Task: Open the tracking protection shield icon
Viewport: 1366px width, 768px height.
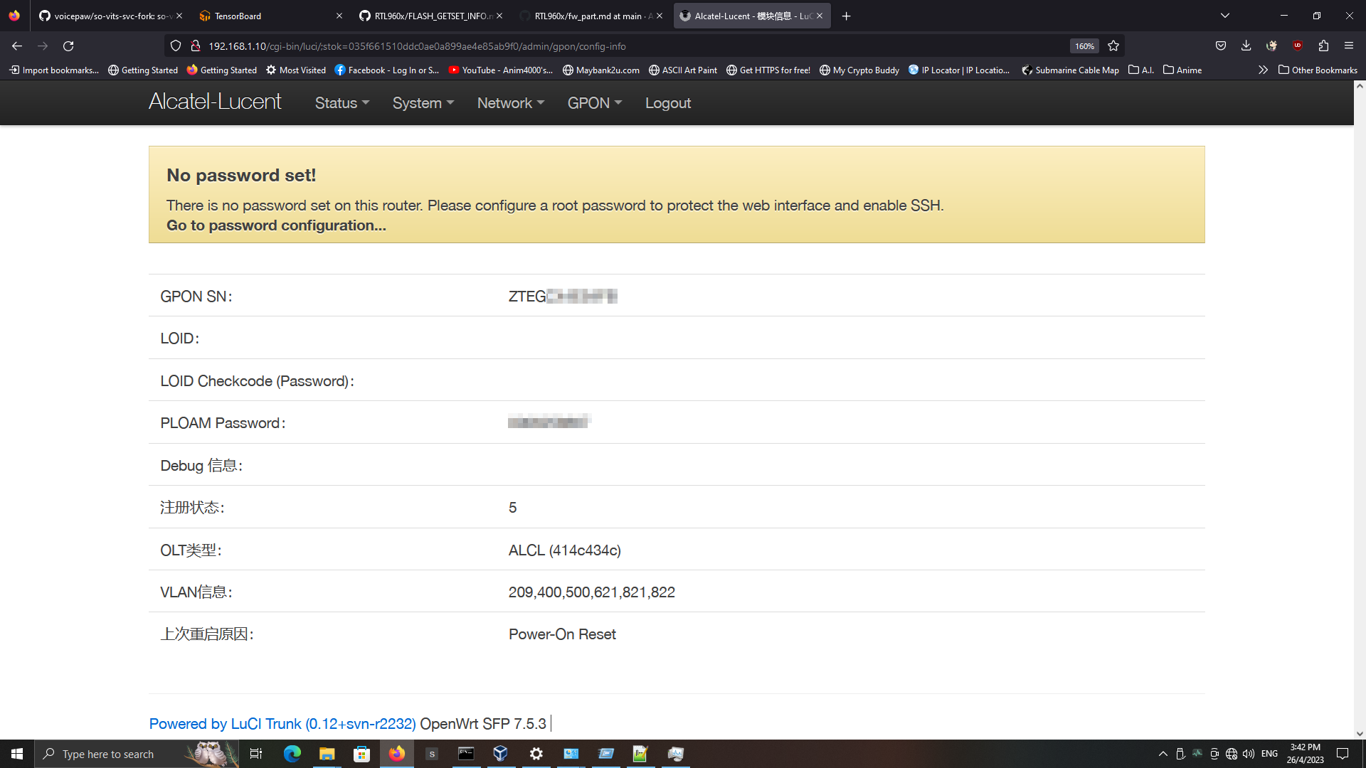Action: (176, 46)
